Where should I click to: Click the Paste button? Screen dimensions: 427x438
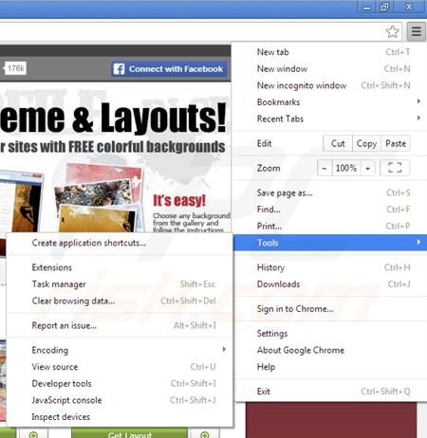[x=396, y=143]
